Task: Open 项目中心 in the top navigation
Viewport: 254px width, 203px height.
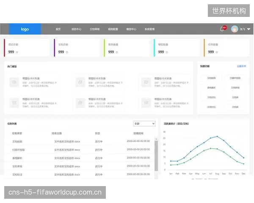Action: [76, 29]
